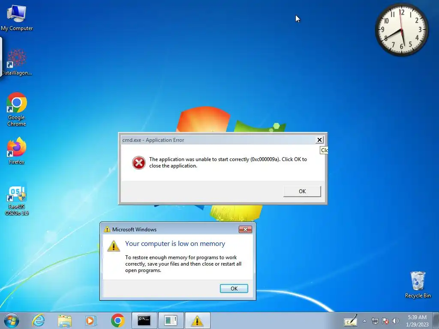Open the Windows Start menu
Image resolution: width=439 pixels, height=329 pixels.
click(x=12, y=320)
